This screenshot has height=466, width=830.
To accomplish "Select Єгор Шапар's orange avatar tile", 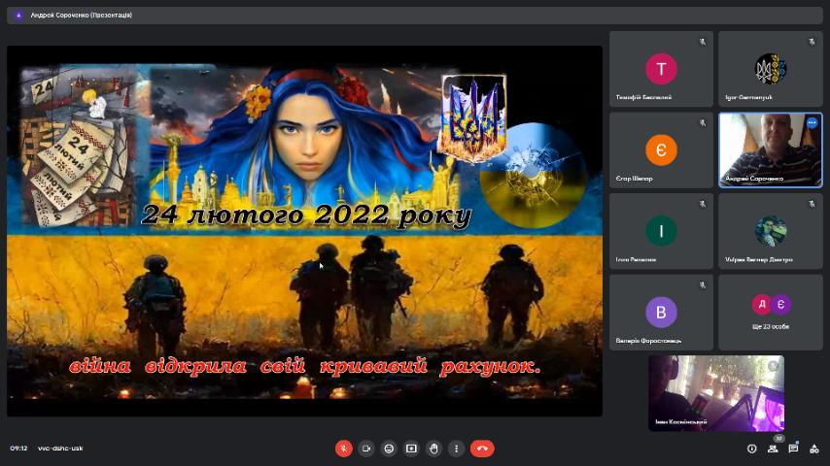I will (x=661, y=150).
